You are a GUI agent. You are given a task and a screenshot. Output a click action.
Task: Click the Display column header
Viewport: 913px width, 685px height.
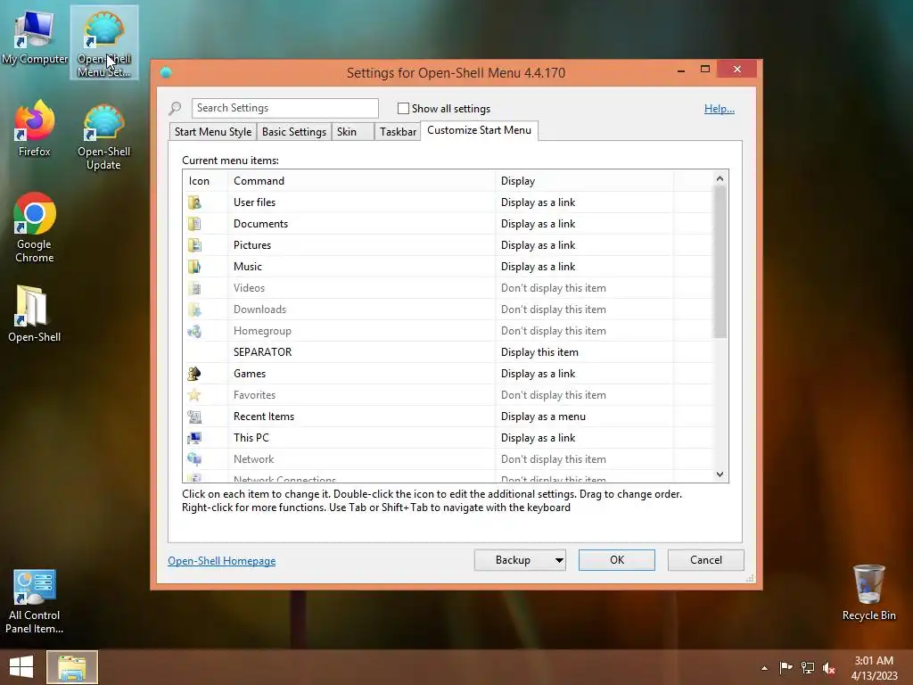click(x=584, y=181)
